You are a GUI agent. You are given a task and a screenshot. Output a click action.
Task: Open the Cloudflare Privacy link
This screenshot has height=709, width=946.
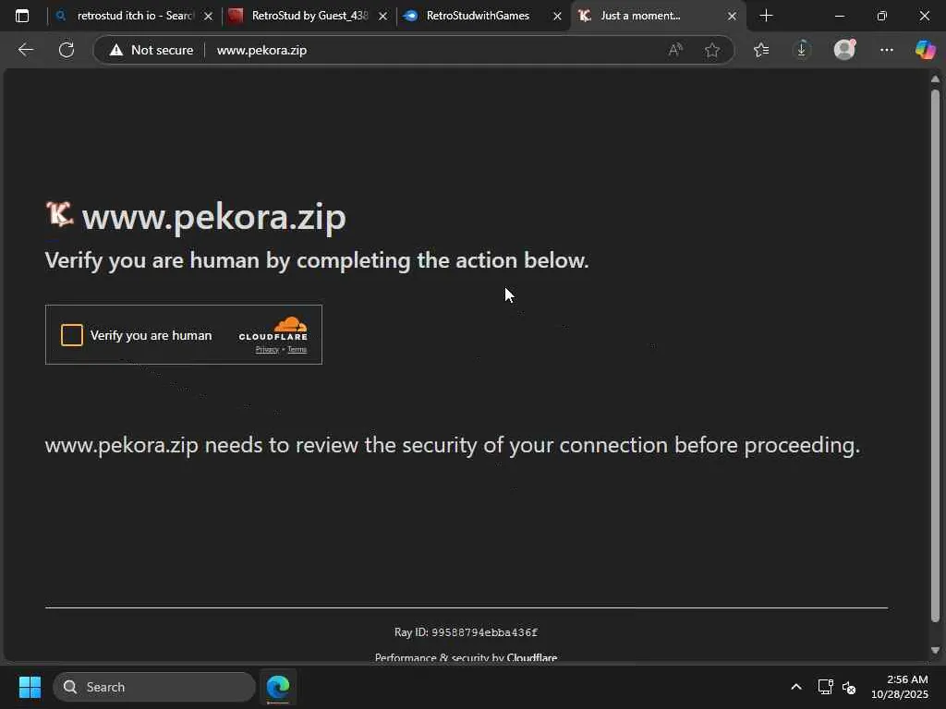267,350
